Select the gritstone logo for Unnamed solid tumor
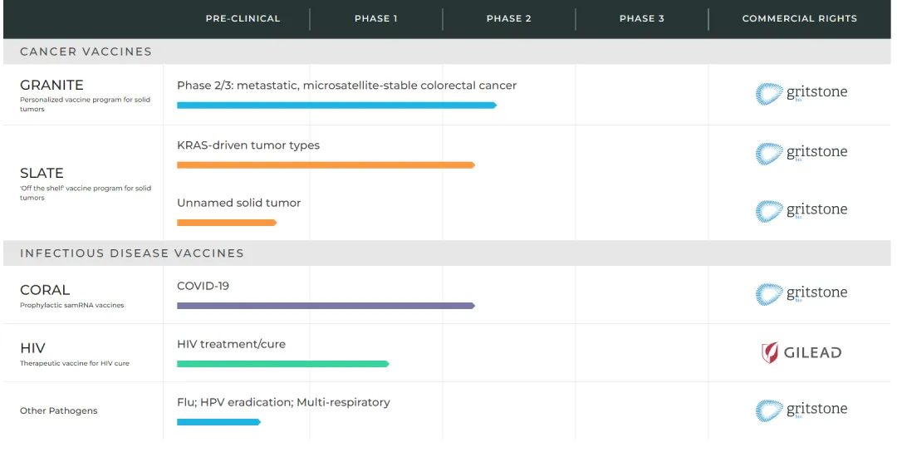 click(801, 210)
